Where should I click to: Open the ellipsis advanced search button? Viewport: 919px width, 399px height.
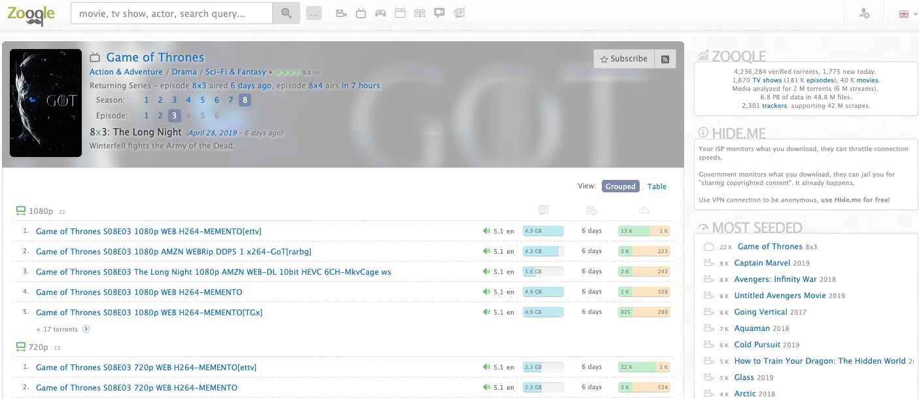(314, 13)
